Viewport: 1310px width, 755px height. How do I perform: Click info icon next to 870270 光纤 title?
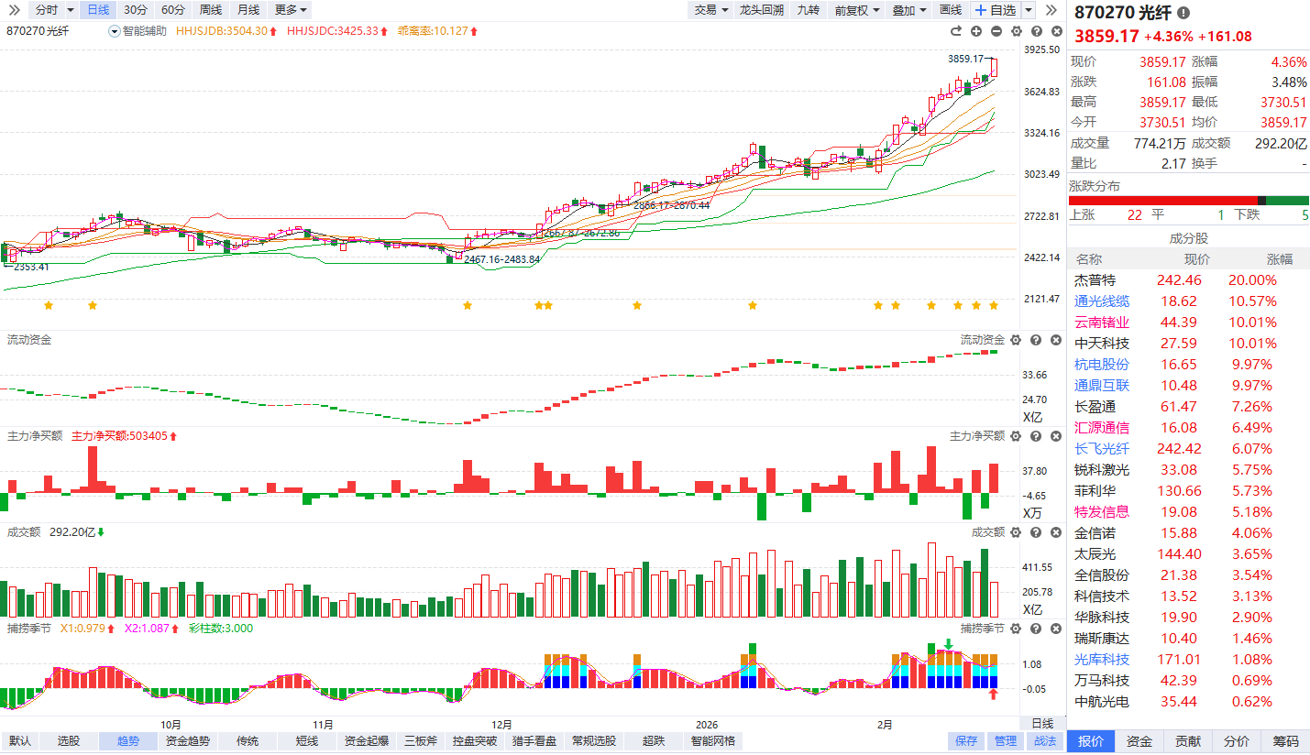pyautogui.click(x=1183, y=13)
